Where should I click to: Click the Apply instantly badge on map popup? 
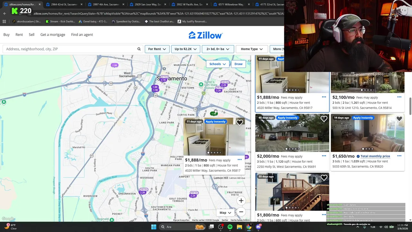(215, 121)
